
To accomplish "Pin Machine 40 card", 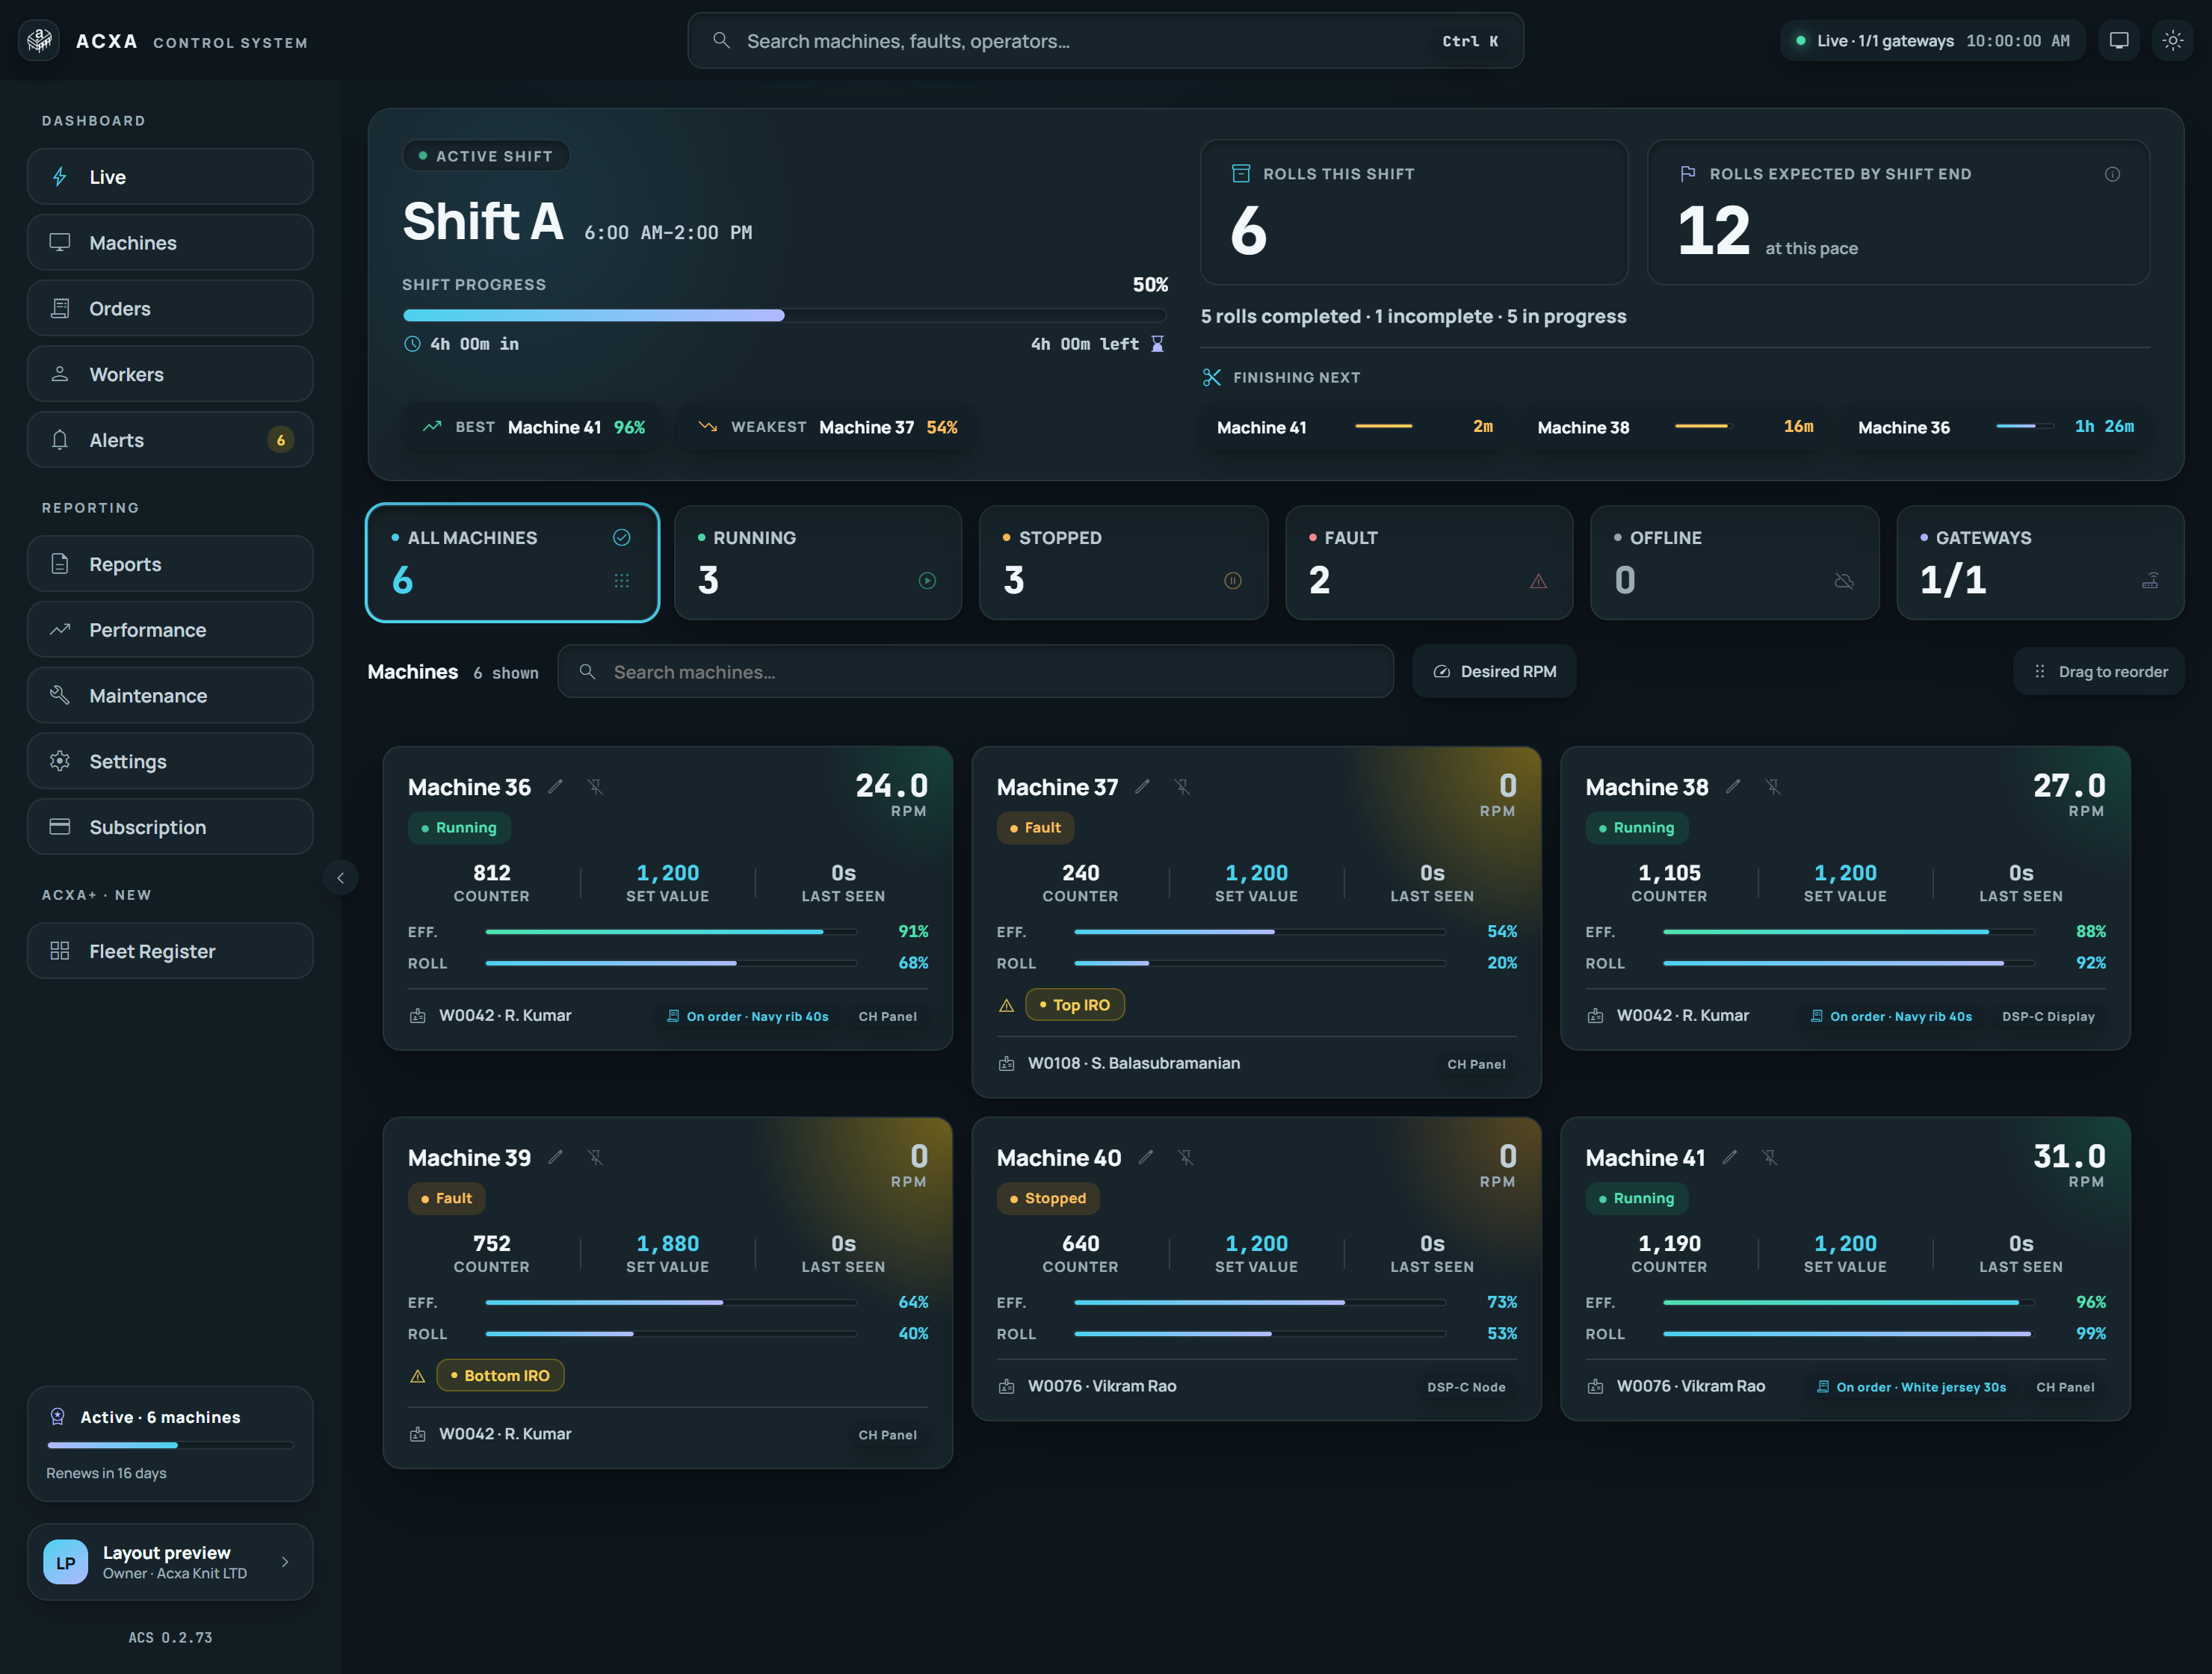I will [1186, 1157].
